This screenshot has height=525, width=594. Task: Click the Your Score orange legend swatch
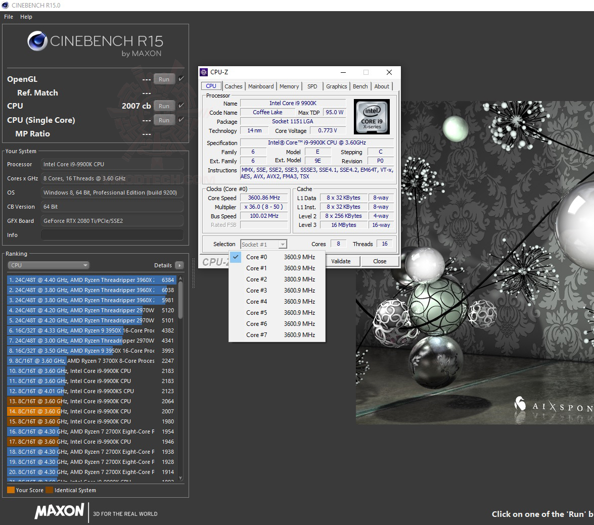(11, 490)
